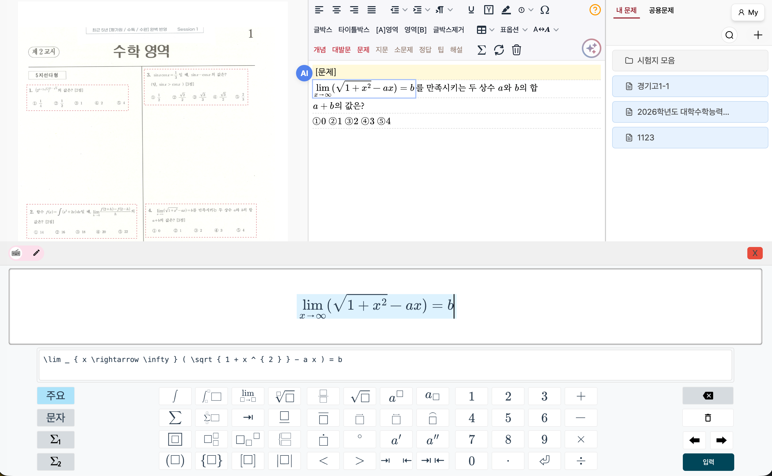Insert a square root from the math keypad
The width and height of the screenshot is (772, 476).
360,396
